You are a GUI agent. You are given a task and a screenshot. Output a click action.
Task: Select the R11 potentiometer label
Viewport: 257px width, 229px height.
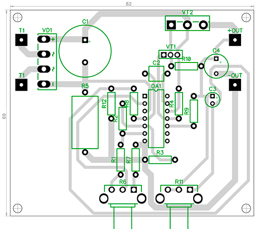tap(179, 182)
